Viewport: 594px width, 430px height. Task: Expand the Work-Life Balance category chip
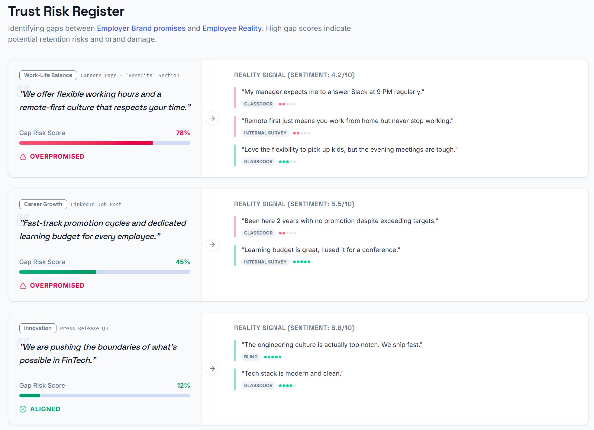point(48,75)
